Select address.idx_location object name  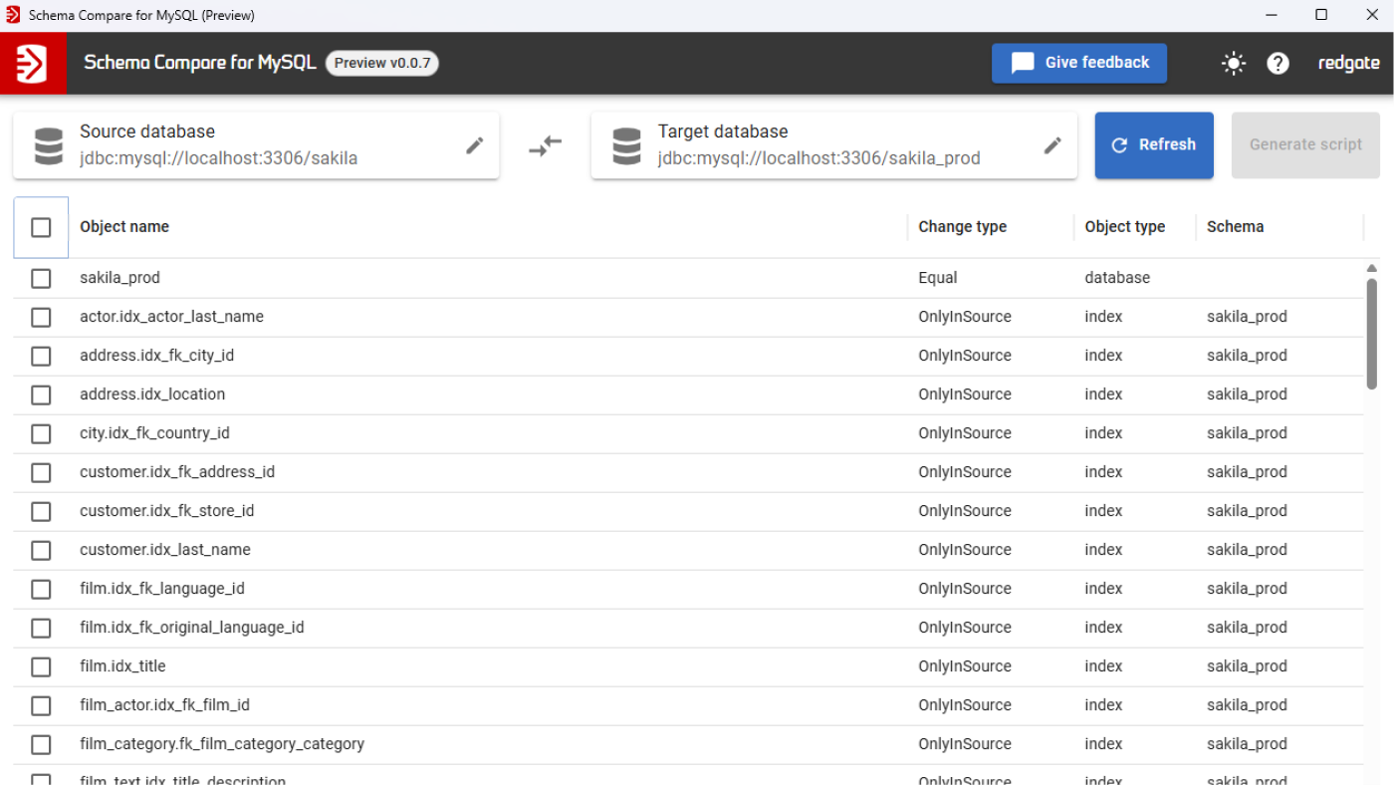tap(152, 394)
